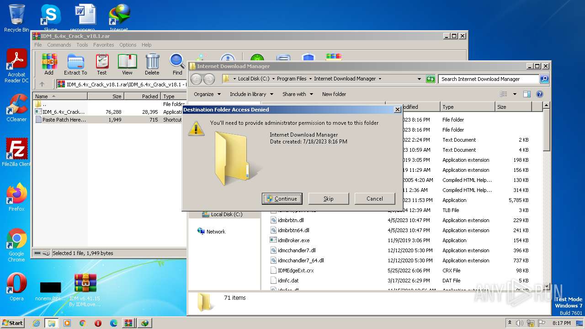Switch to WinRAR via taskbar button
Screen dimensions: 585x329
click(x=128, y=323)
